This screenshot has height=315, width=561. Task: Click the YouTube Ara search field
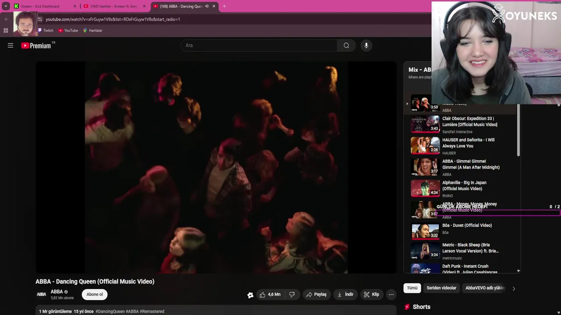click(259, 45)
